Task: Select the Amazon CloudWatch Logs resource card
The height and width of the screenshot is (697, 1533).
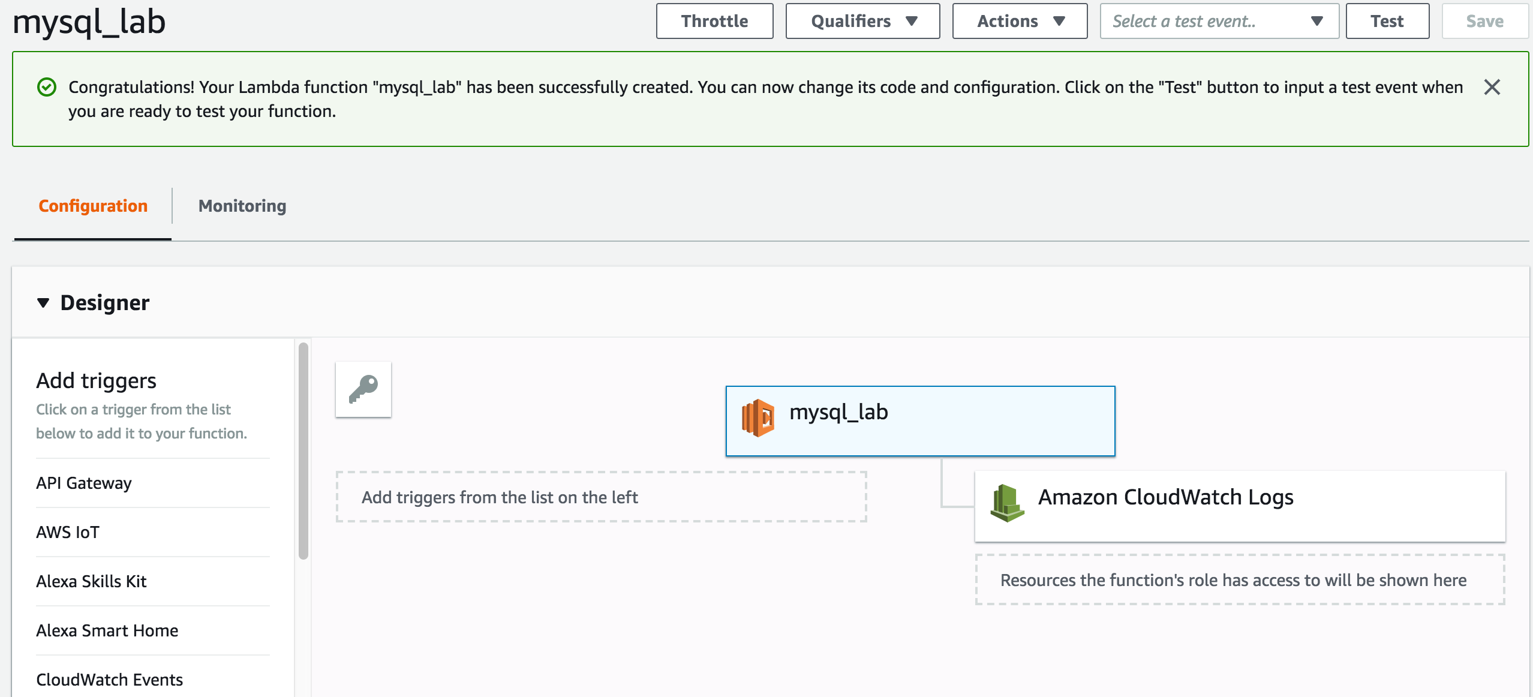Action: 1239,506
